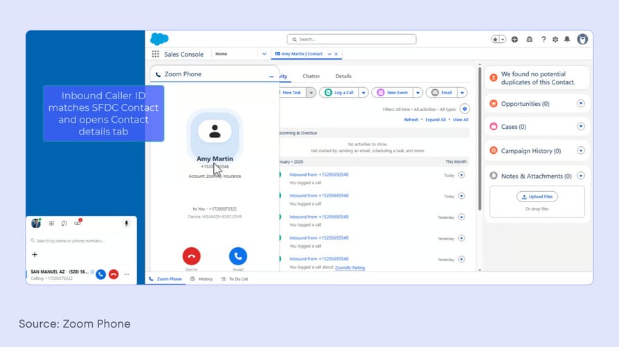Open the Log a Call dropdown arrow
The width and height of the screenshot is (619, 347).
pos(364,92)
